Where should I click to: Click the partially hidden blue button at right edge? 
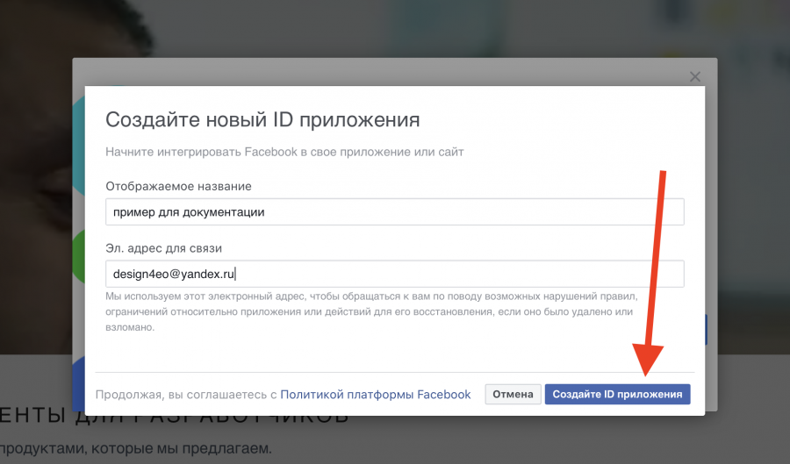pos(705,331)
